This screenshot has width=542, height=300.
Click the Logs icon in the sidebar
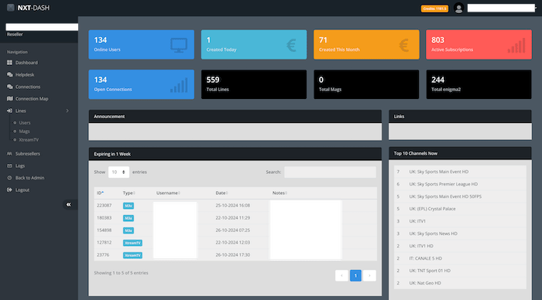coord(9,165)
